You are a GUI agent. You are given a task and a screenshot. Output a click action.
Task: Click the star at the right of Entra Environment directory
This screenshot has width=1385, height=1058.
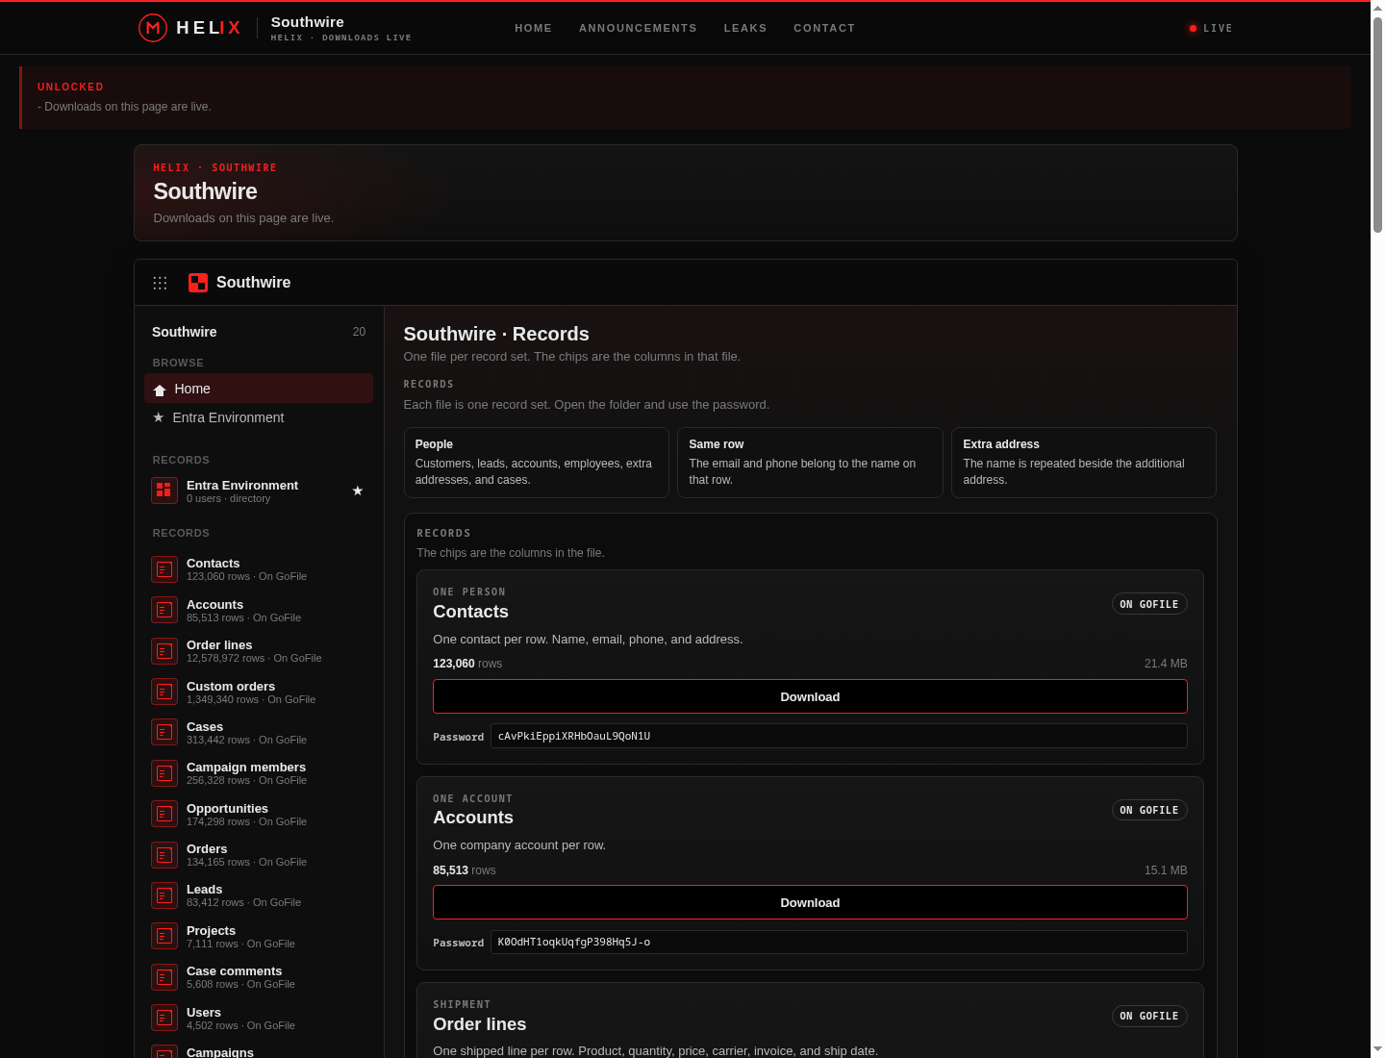tap(358, 491)
